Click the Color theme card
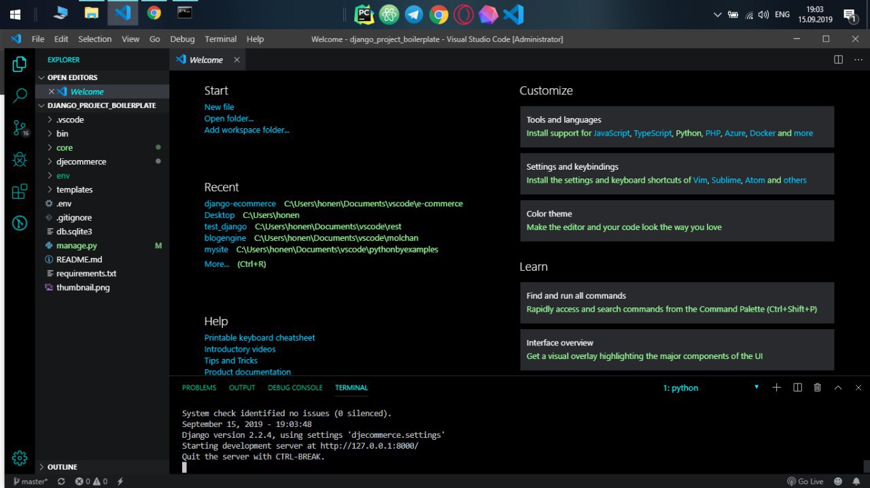 676,221
